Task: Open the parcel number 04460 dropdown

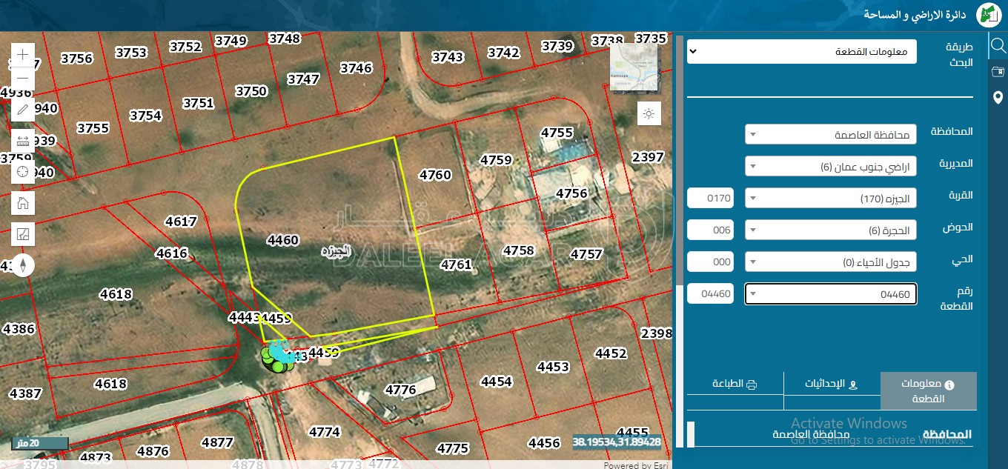Action: 830,294
